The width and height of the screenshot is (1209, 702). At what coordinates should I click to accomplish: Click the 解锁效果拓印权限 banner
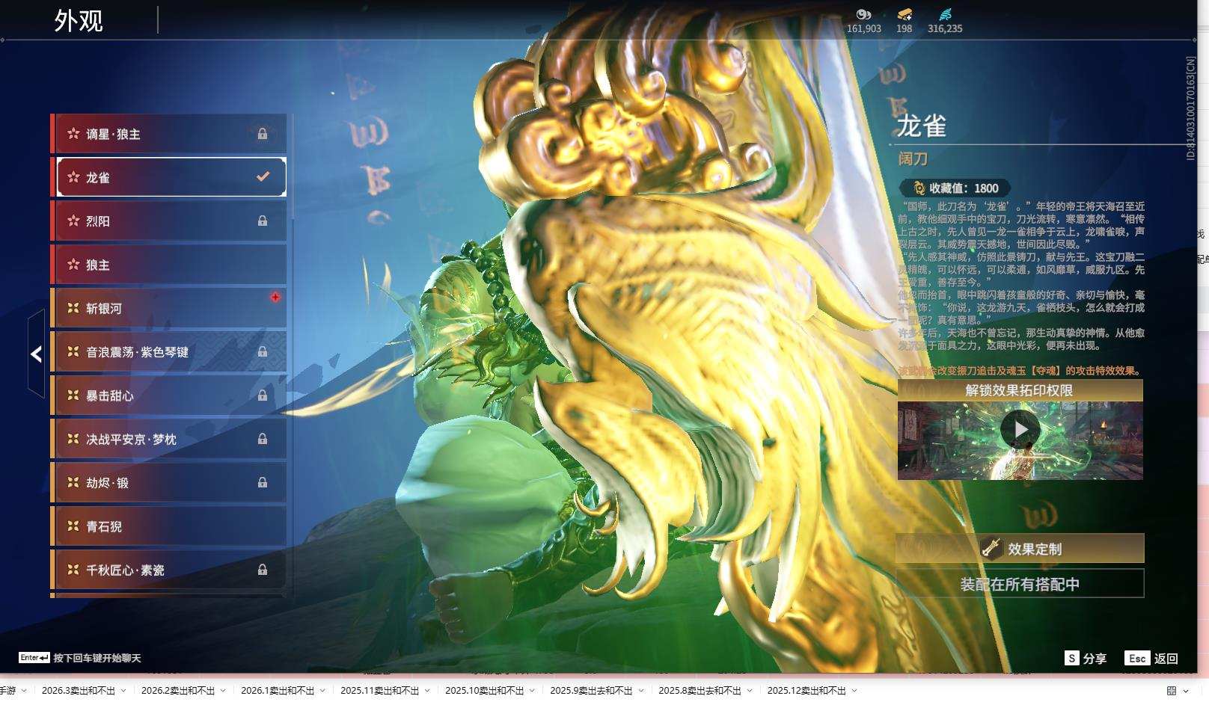(x=1020, y=390)
